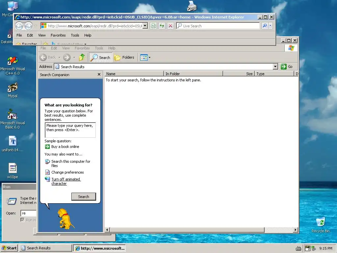Open Back history dropdown in Search Results

59,57
